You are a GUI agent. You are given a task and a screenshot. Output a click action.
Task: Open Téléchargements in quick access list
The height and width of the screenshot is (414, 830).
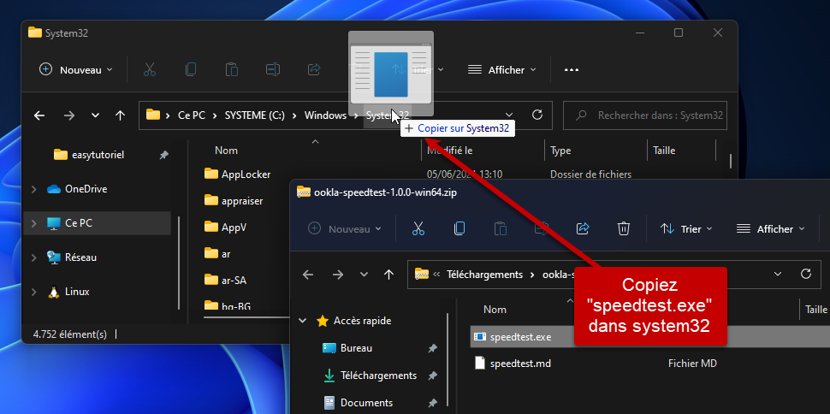pos(378,376)
